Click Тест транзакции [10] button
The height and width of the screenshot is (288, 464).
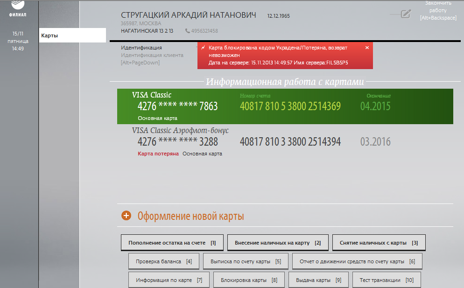tap(387, 280)
